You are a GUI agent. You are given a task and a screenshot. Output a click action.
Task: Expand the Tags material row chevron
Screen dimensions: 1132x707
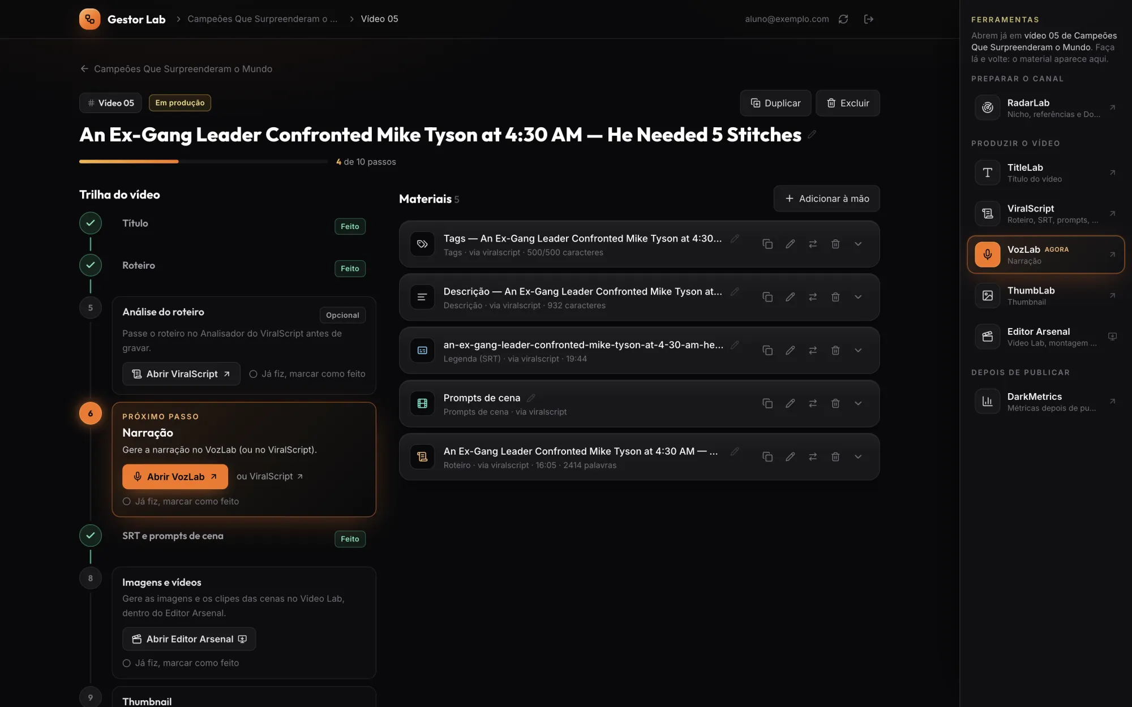858,244
